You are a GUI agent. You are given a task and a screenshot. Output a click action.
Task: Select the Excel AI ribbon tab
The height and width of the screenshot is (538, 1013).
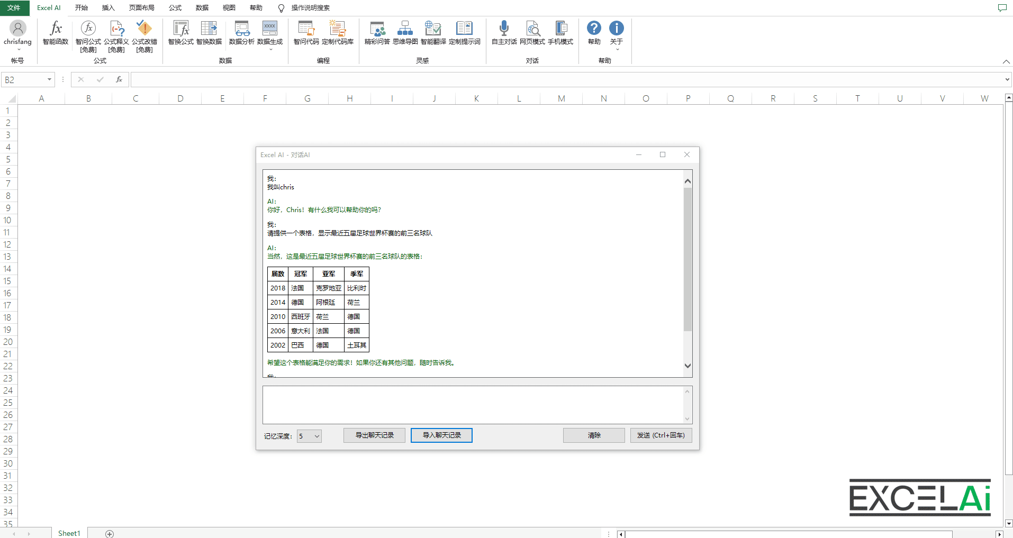pos(49,8)
